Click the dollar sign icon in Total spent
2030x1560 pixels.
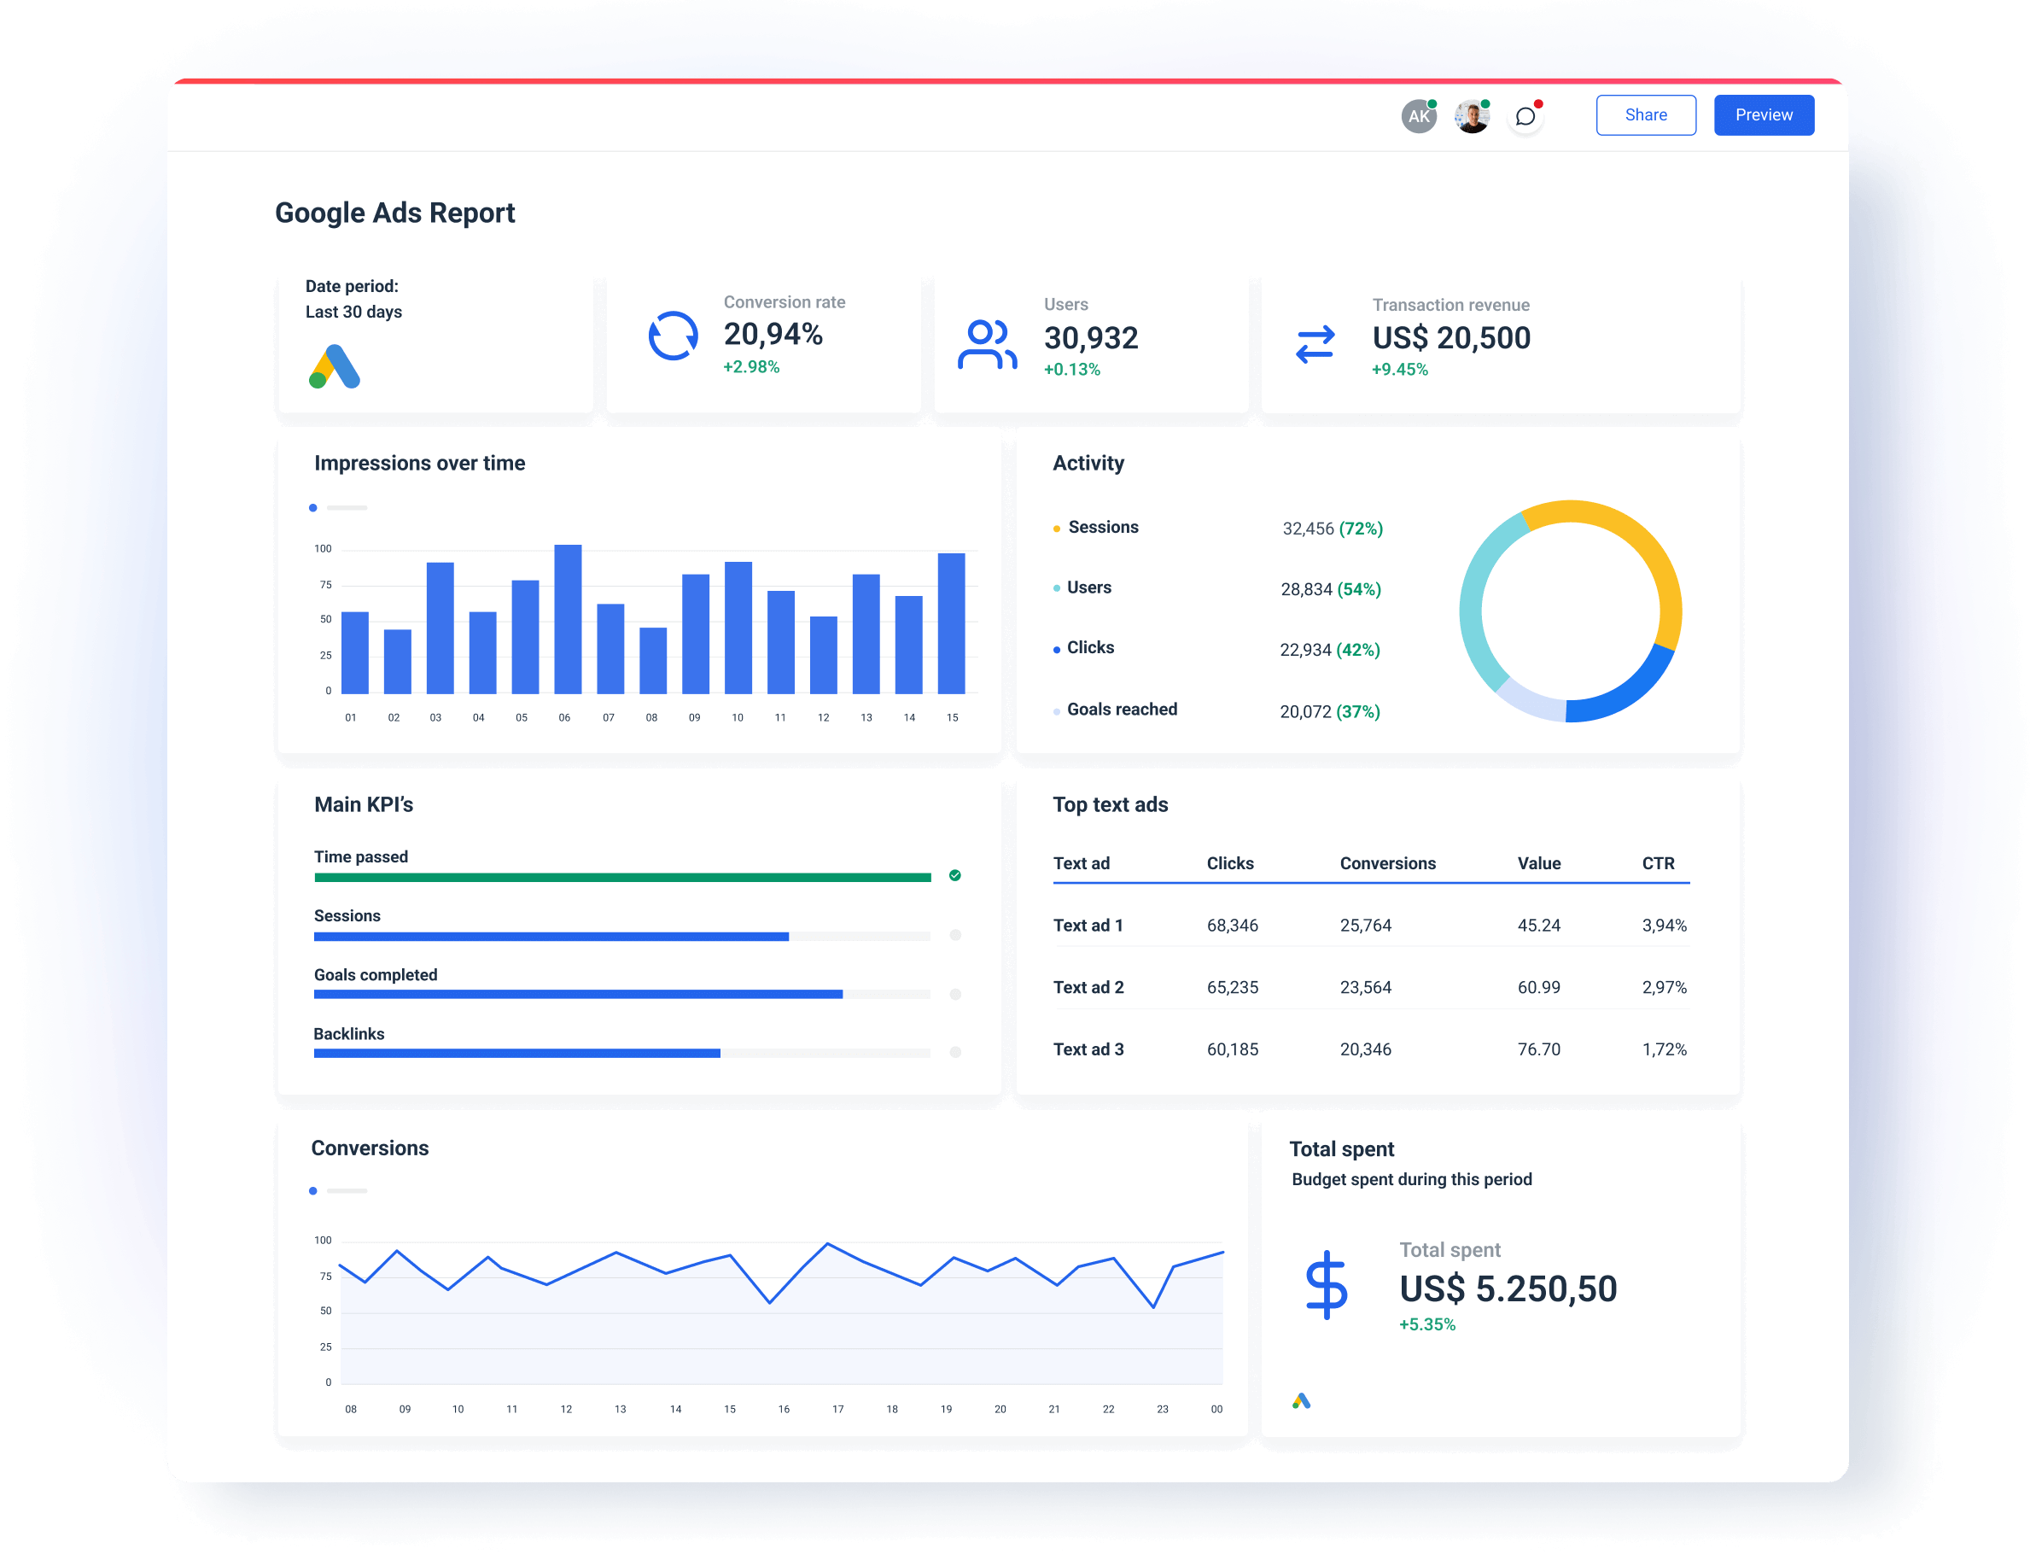click(x=1328, y=1288)
